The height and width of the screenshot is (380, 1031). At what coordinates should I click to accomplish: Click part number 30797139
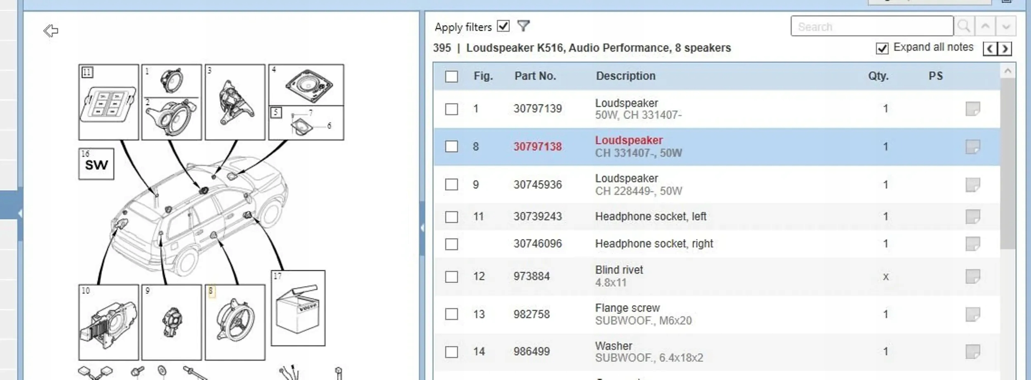point(537,109)
